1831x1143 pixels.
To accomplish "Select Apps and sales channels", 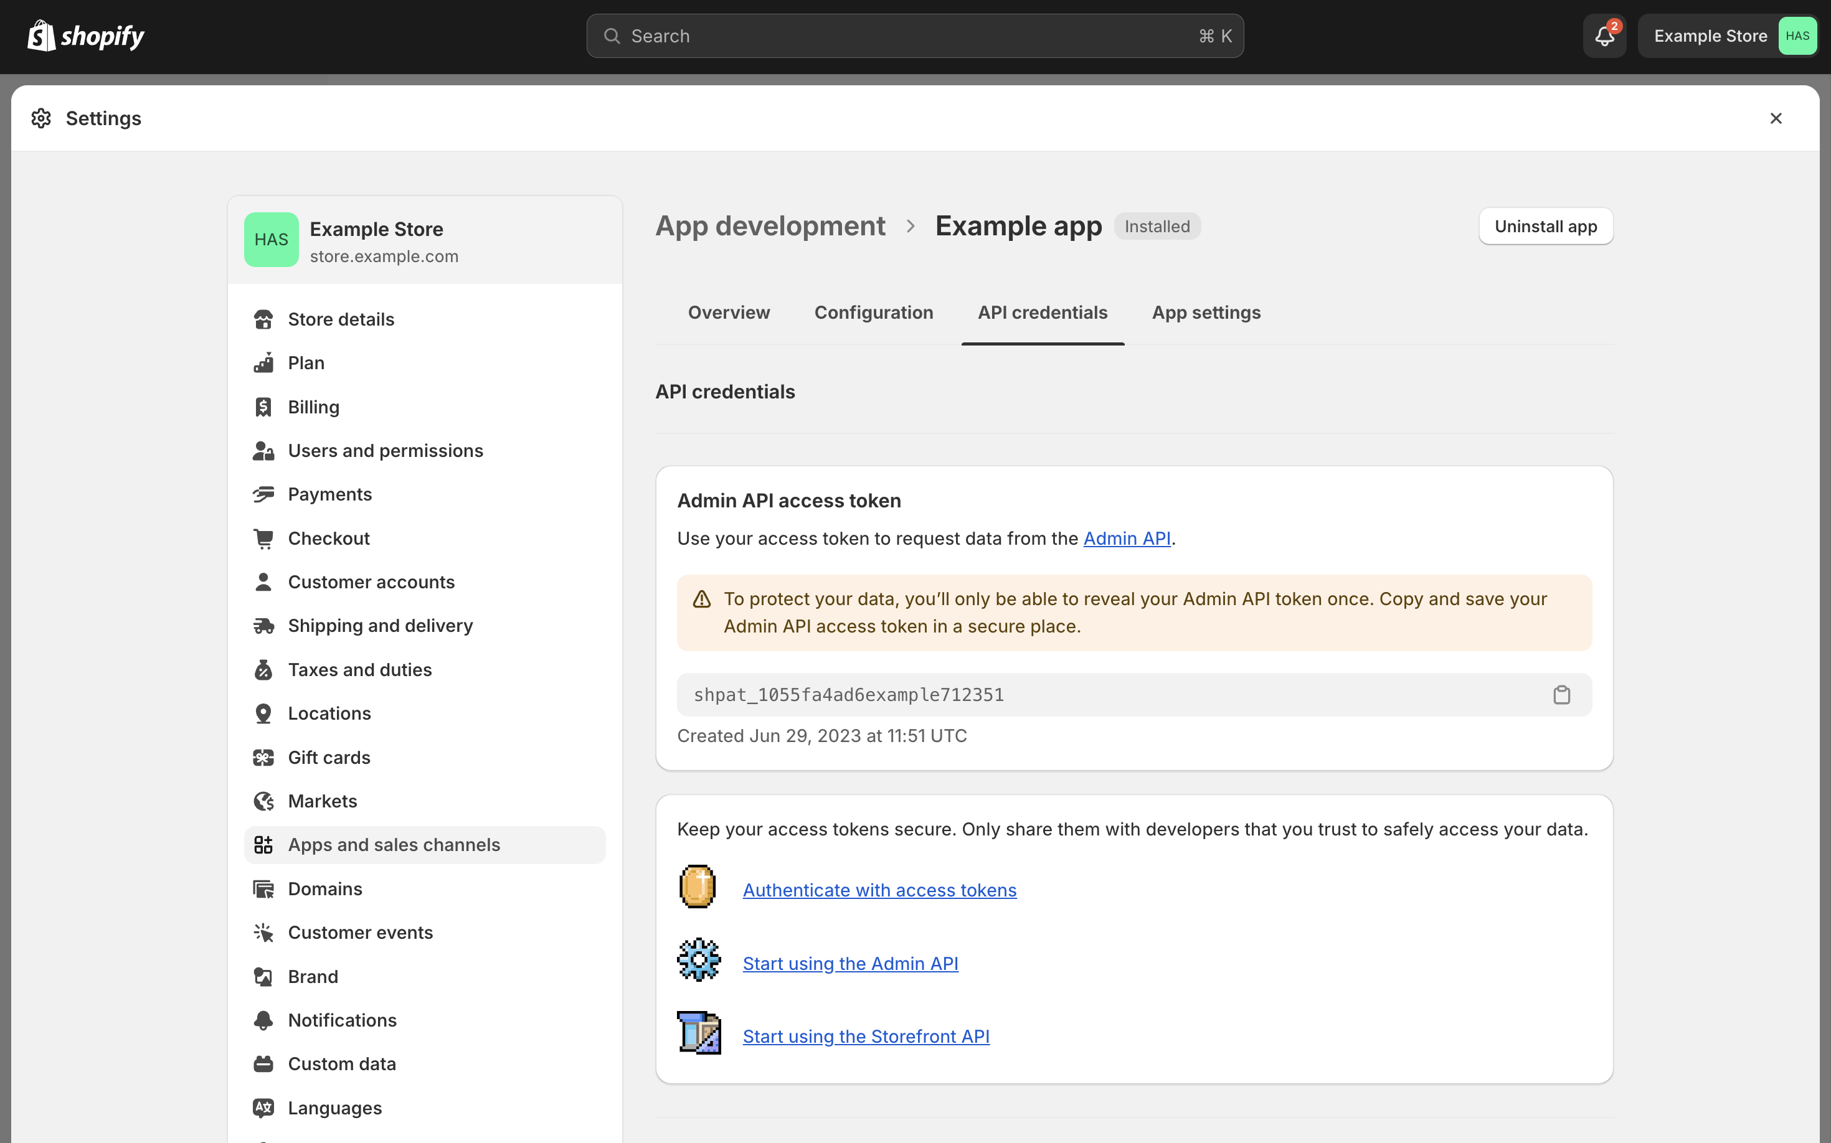I will (424, 845).
